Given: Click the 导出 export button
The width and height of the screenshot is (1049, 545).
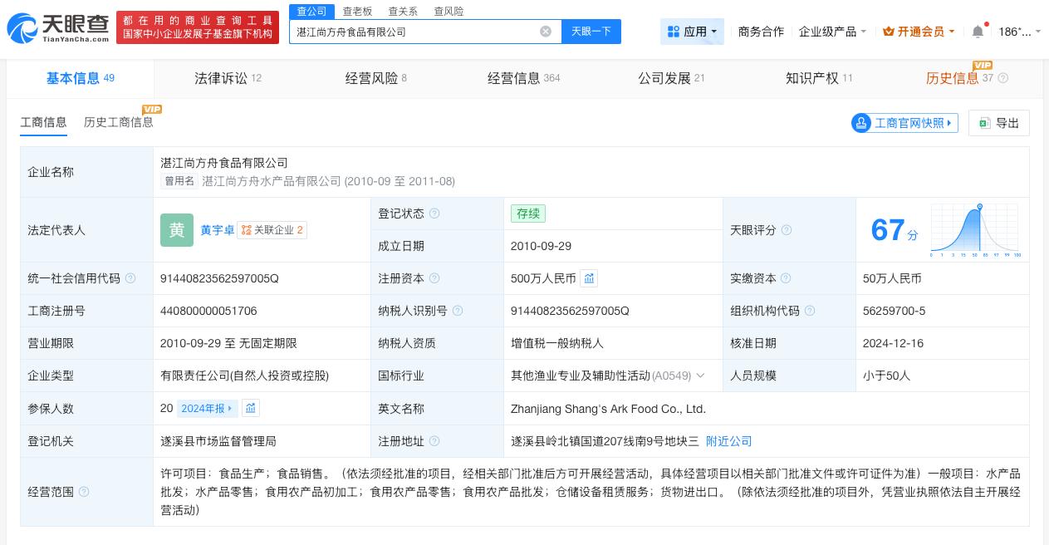Looking at the screenshot, I should (999, 123).
